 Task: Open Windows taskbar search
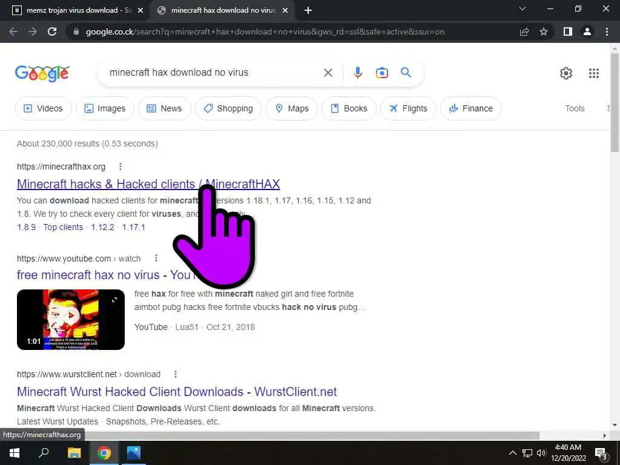(x=44, y=453)
